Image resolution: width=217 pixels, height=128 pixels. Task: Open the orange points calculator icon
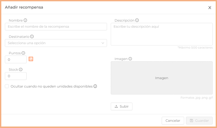[31, 59]
